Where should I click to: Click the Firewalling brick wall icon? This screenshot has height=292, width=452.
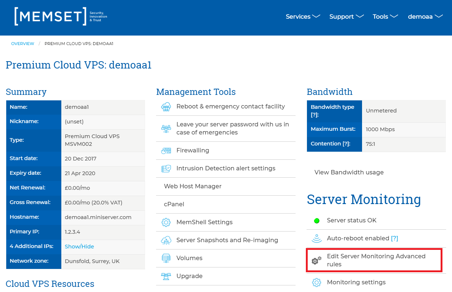[x=166, y=151]
